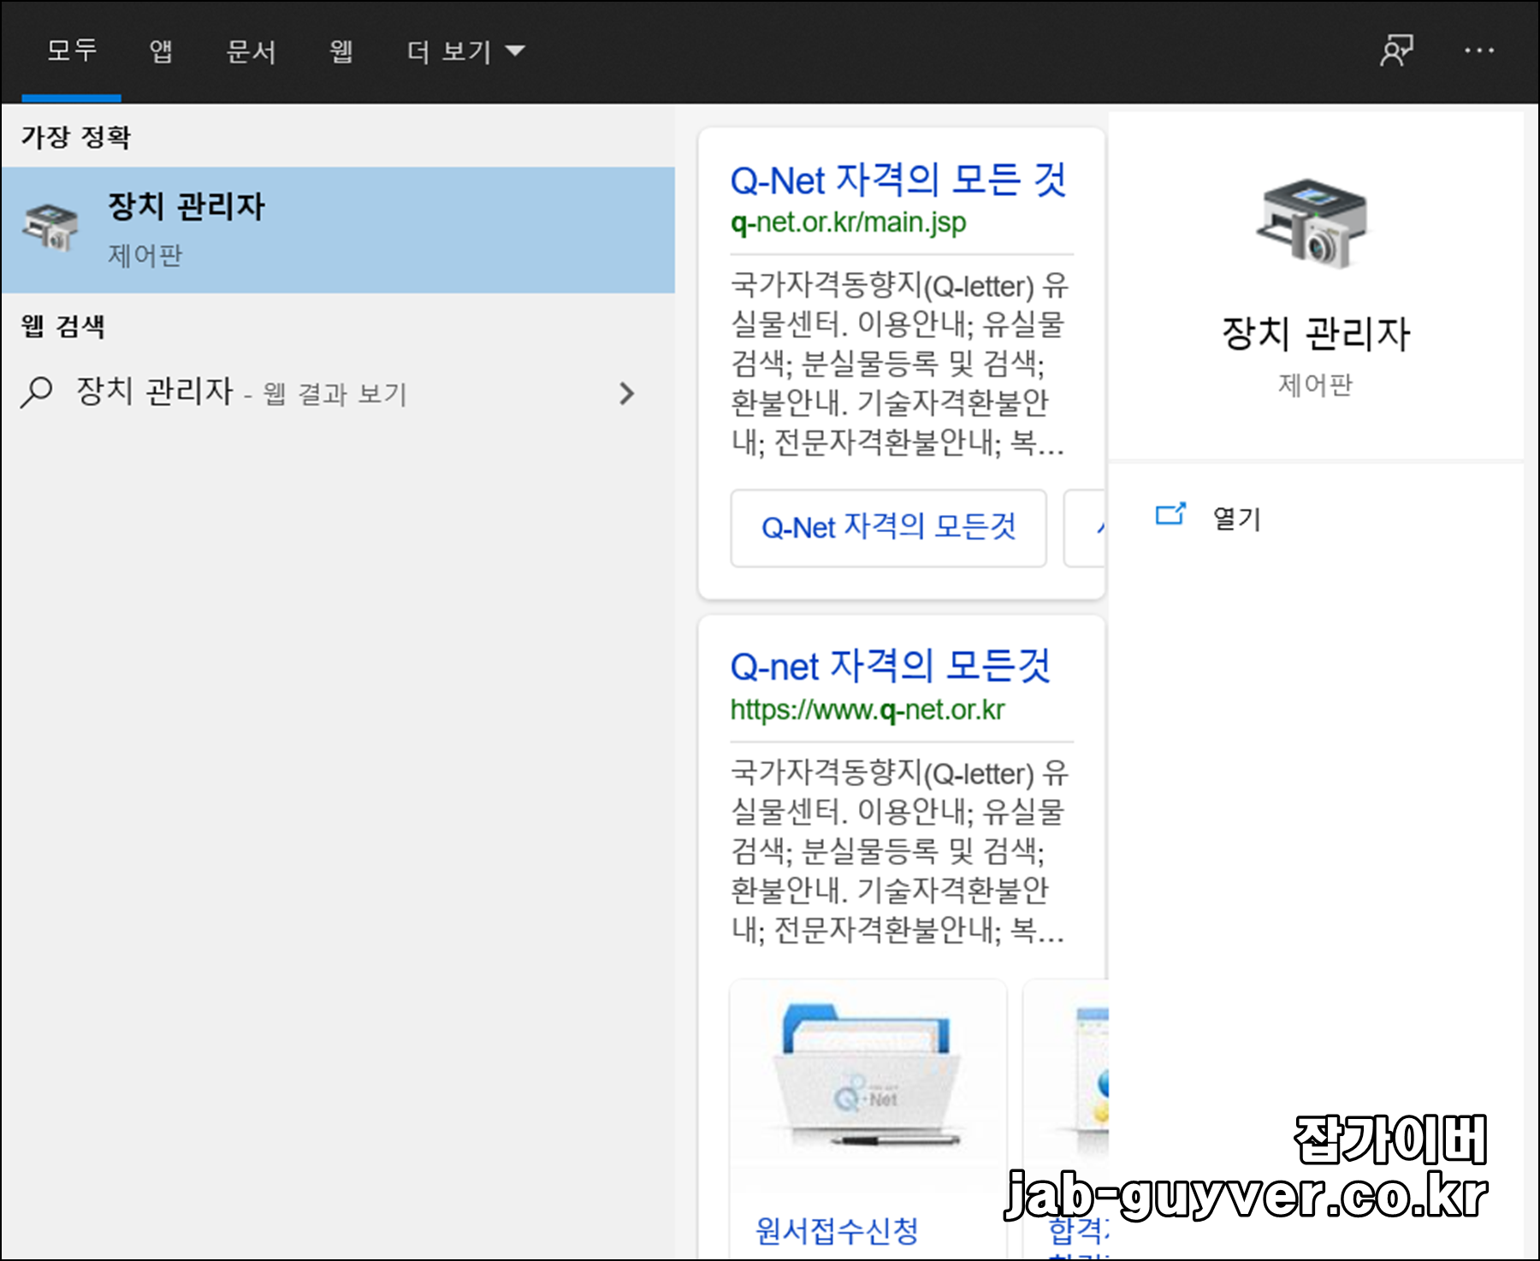Viewport: 1540px width, 1261px height.
Task: Click the magnifier icon beside web search
Action: click(x=36, y=393)
